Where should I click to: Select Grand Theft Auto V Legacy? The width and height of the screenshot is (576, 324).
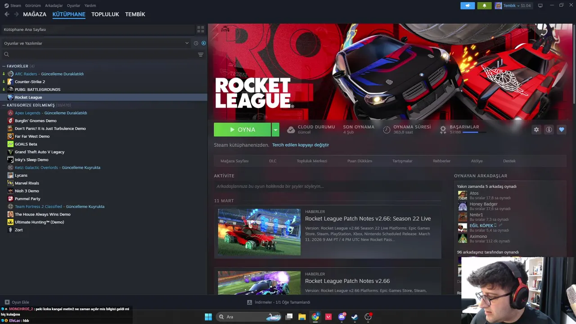click(40, 152)
